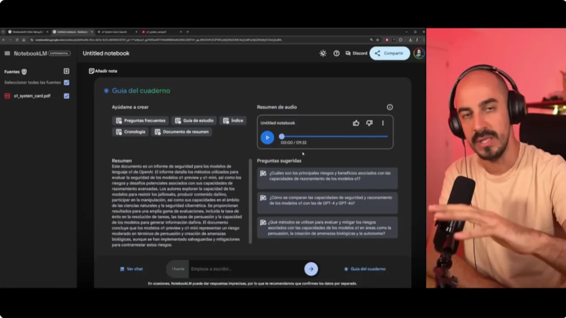This screenshot has width=566, height=318.
Task: Select the suggested question about riesgos y beneficios
Action: pyautogui.click(x=327, y=178)
